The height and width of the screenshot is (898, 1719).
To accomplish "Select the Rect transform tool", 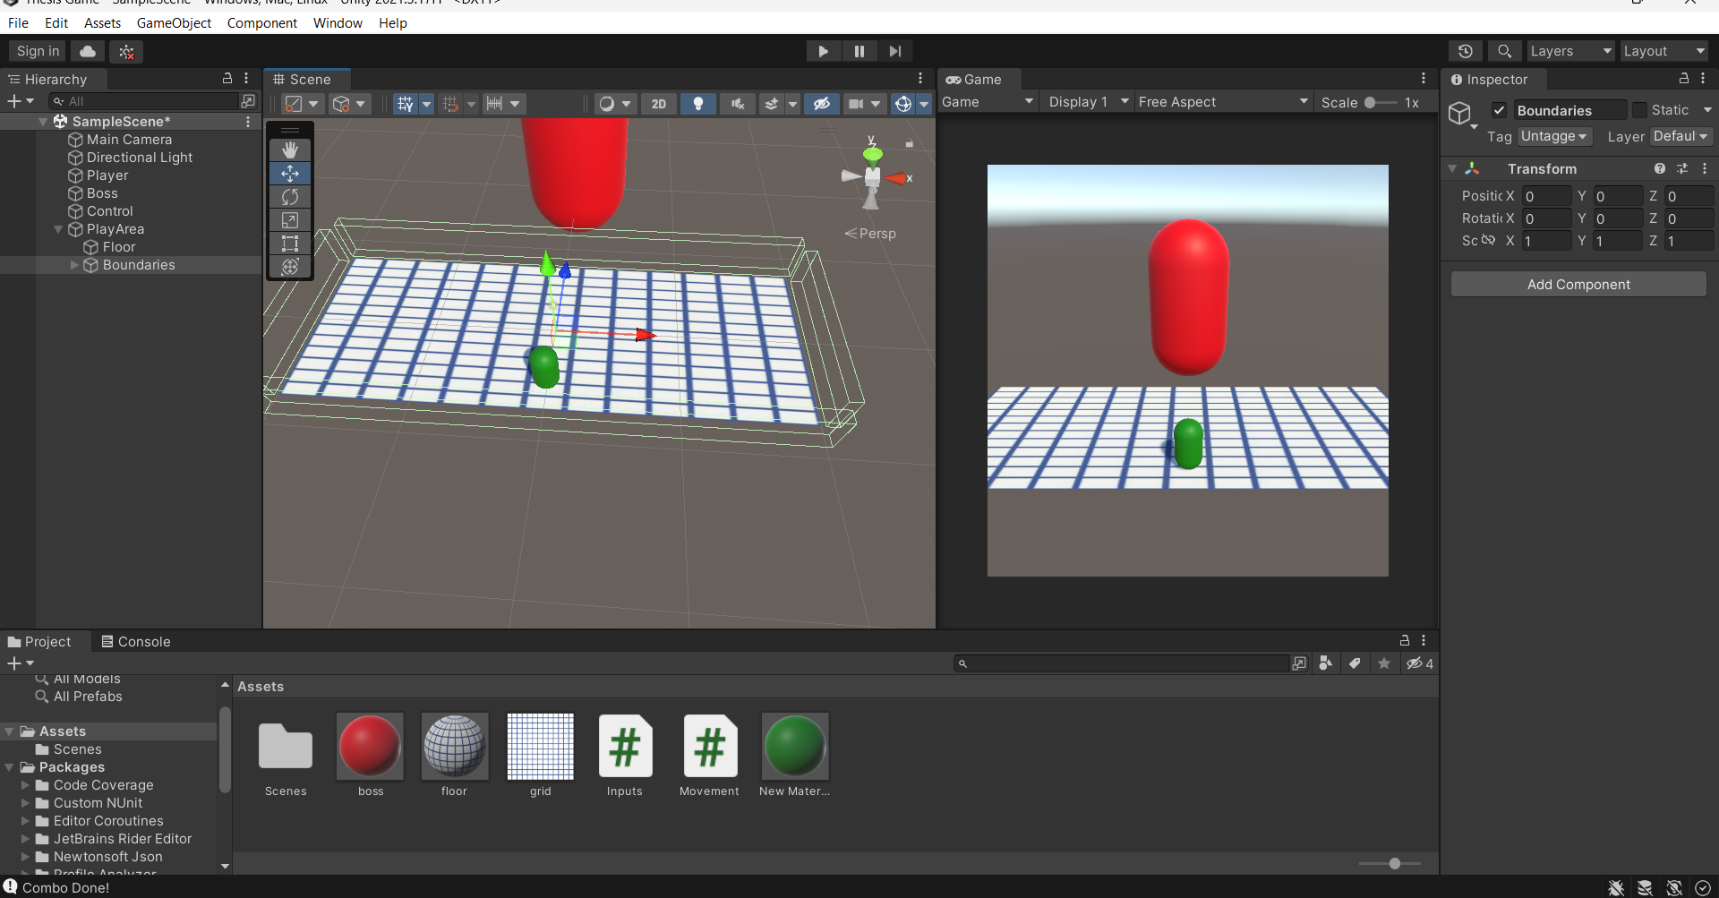I will tap(290, 244).
